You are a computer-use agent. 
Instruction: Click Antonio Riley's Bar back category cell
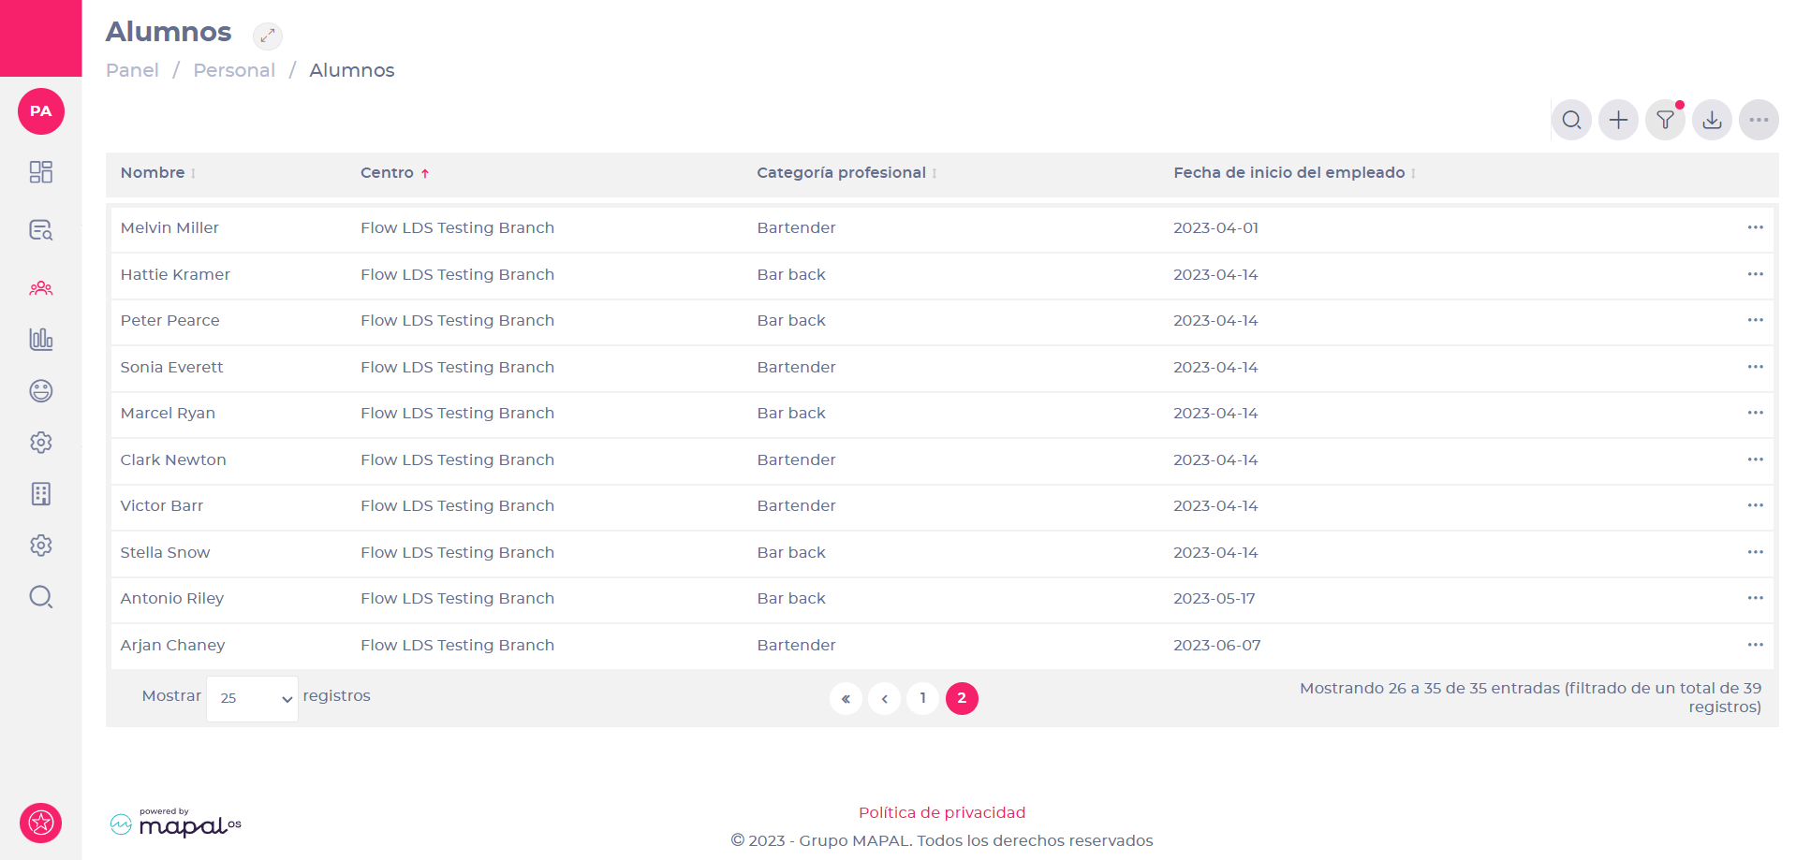(x=791, y=598)
